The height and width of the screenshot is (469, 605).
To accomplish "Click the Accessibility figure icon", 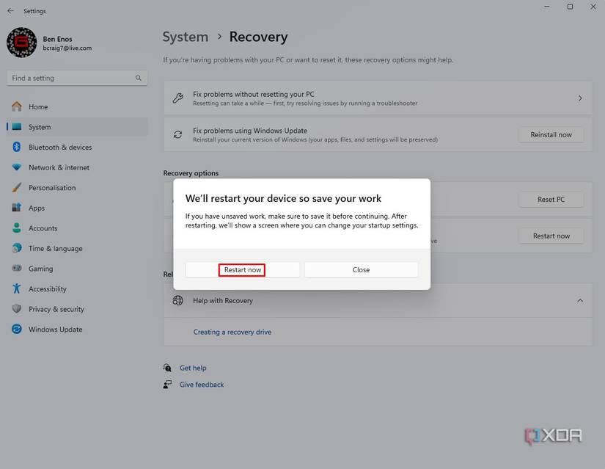I will pyautogui.click(x=17, y=288).
